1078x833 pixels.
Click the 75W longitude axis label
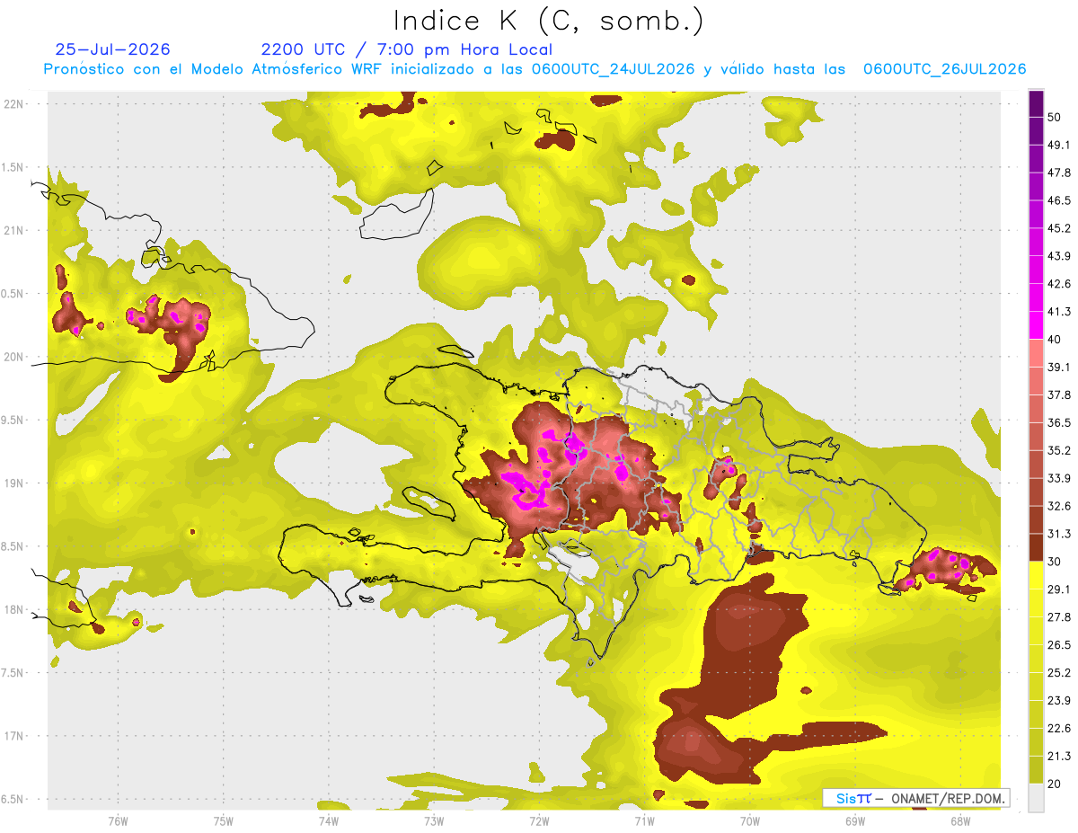224,820
